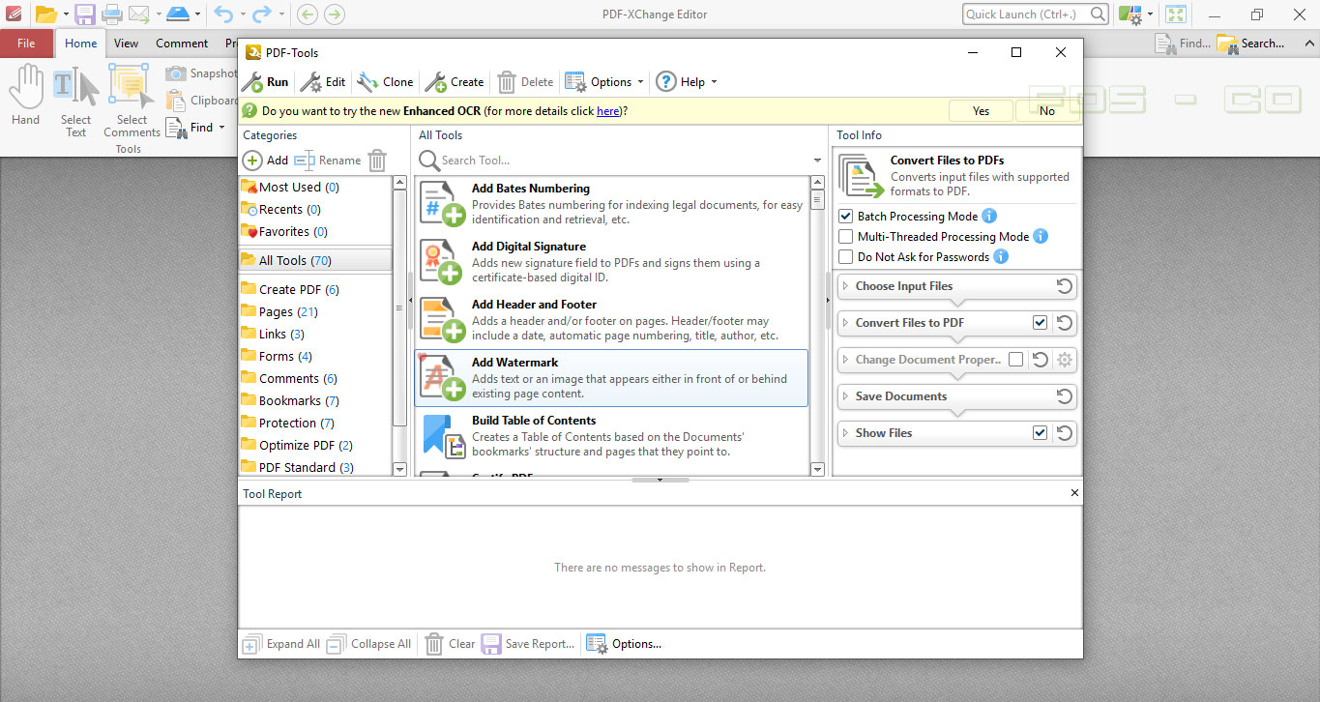Select the Add Watermark tool icon

(443, 378)
